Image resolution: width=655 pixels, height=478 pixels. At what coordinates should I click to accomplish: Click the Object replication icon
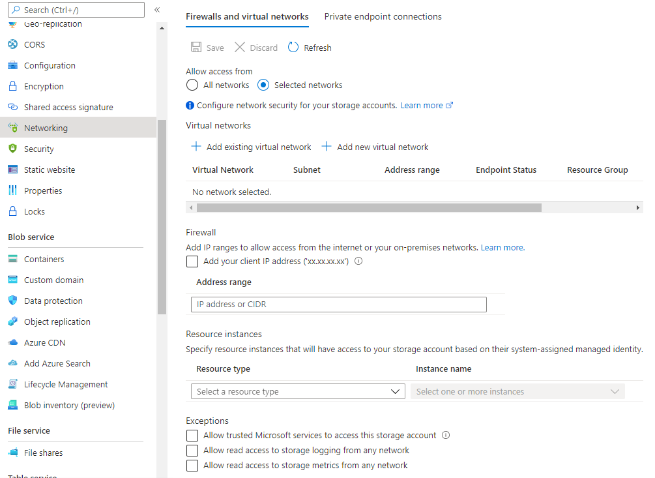(13, 321)
